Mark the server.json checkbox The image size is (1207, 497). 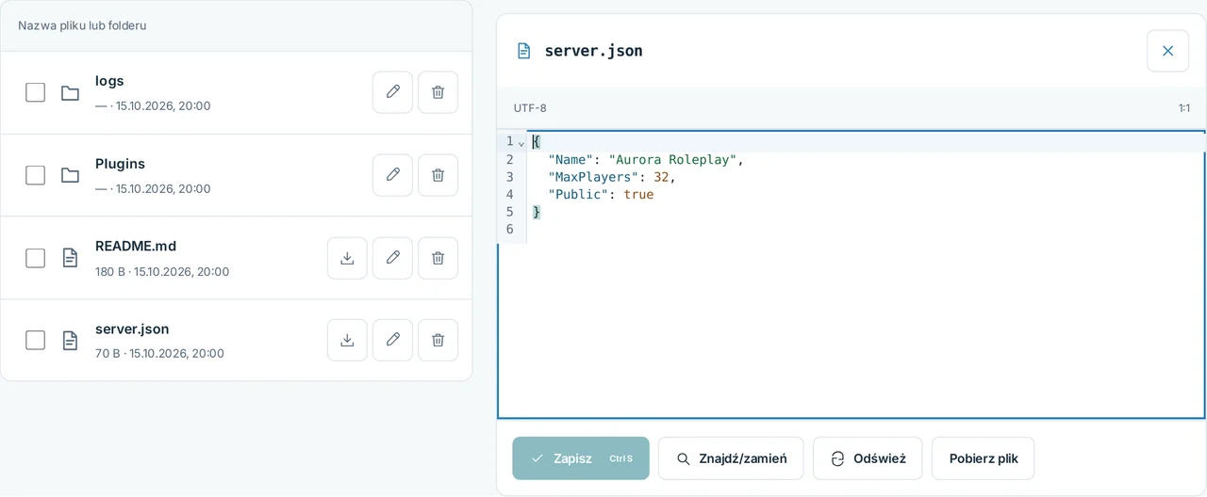point(35,340)
